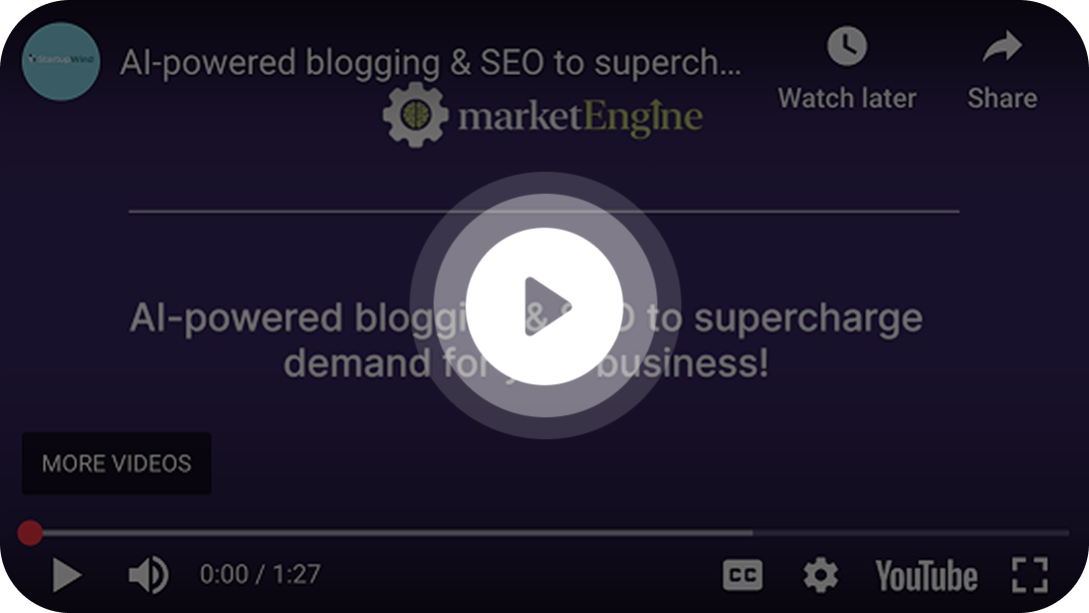Seek to the middle of the buffered progress bar

pyautogui.click(x=391, y=533)
